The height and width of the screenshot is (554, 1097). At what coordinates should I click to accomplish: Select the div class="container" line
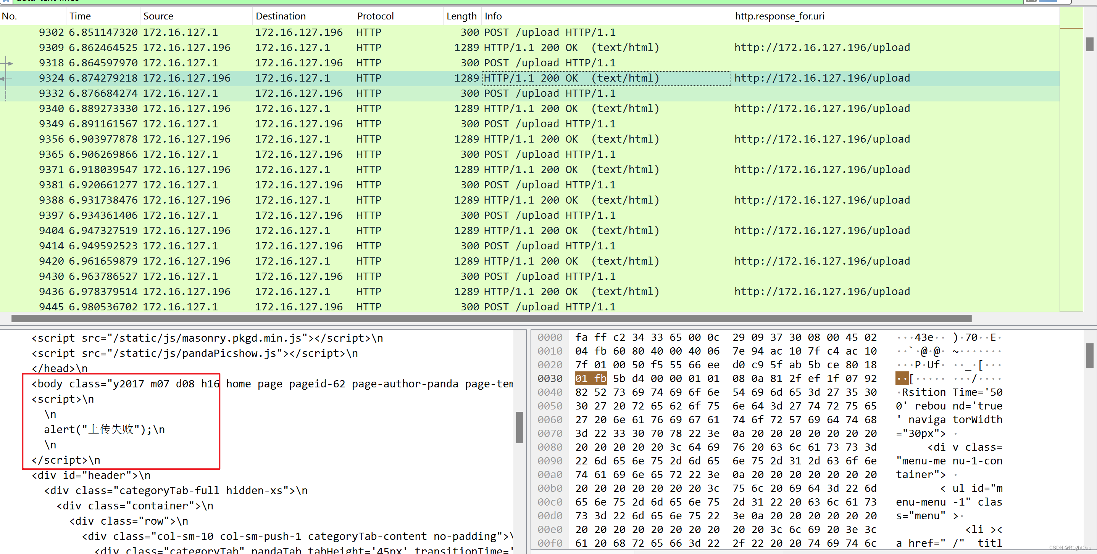[x=135, y=506]
